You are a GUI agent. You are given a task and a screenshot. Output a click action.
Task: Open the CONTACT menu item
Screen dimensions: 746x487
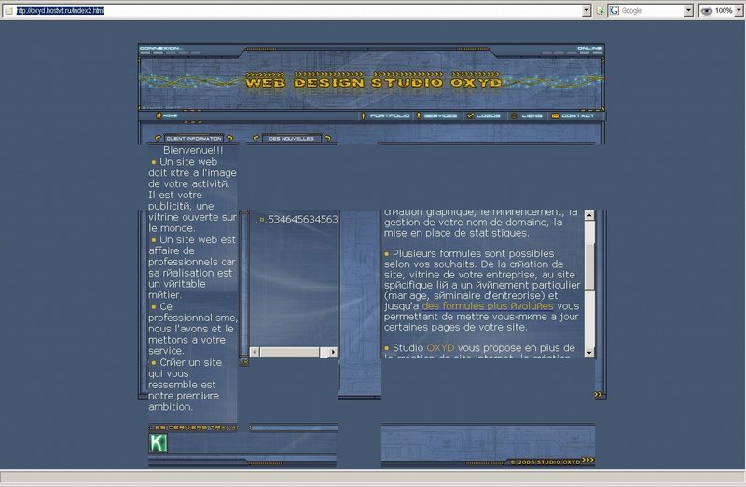pos(577,115)
